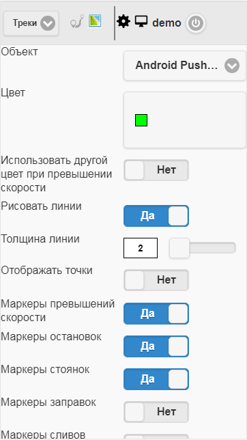The height and width of the screenshot is (440, 247).
Task: Click the Толщина линии slider handle
Action: 179,248
